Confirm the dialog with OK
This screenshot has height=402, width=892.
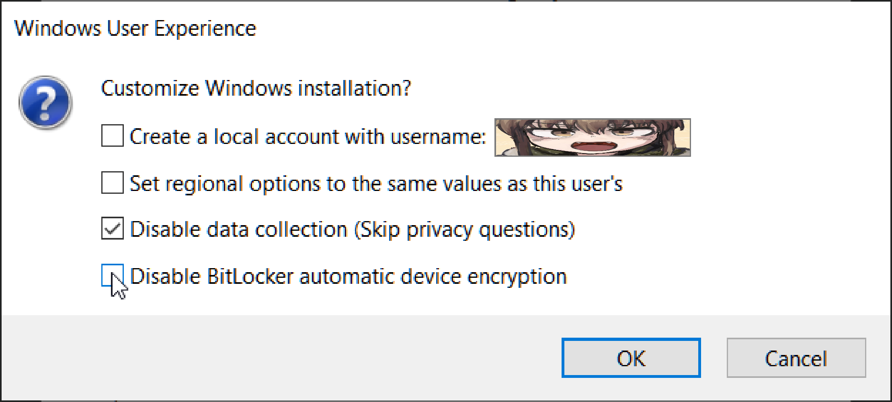pyautogui.click(x=631, y=358)
